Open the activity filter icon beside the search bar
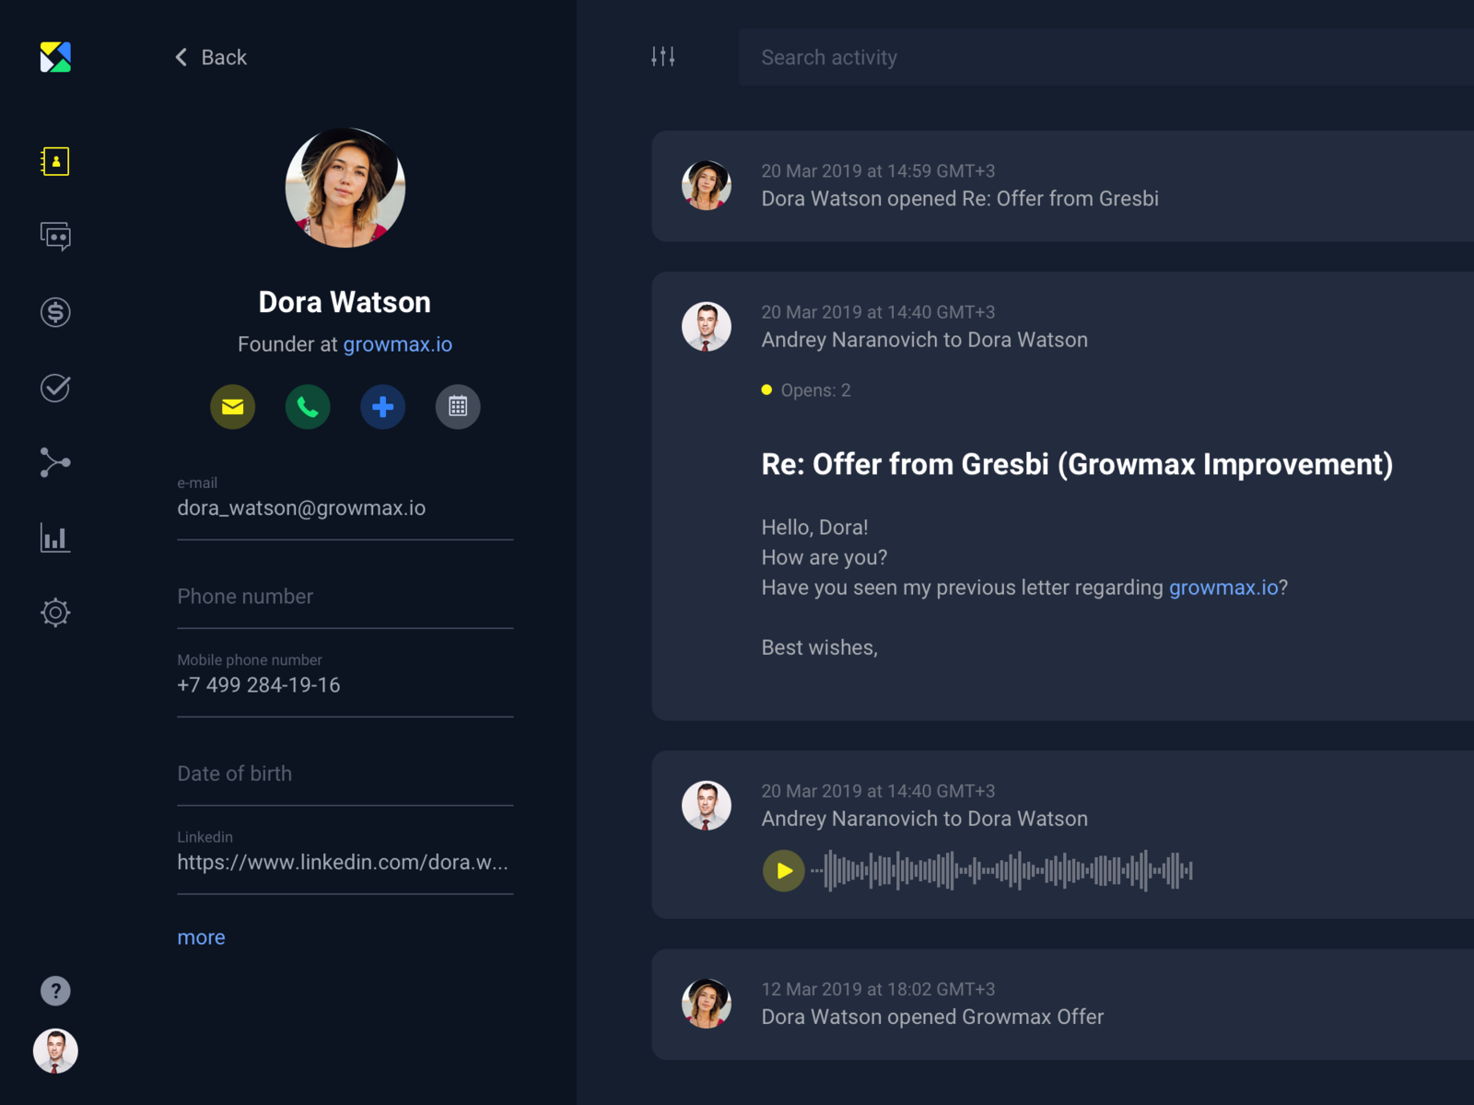1474x1105 pixels. [x=663, y=57]
